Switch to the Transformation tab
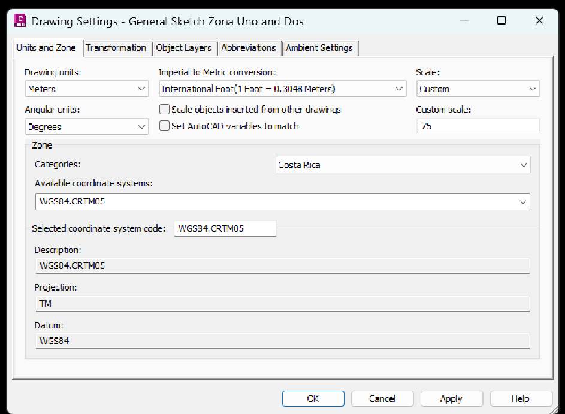Image resolution: width=565 pixels, height=414 pixels. click(116, 48)
